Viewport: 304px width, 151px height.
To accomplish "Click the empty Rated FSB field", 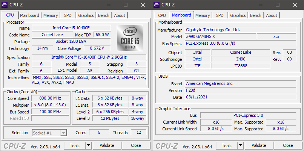I will (50, 118).
